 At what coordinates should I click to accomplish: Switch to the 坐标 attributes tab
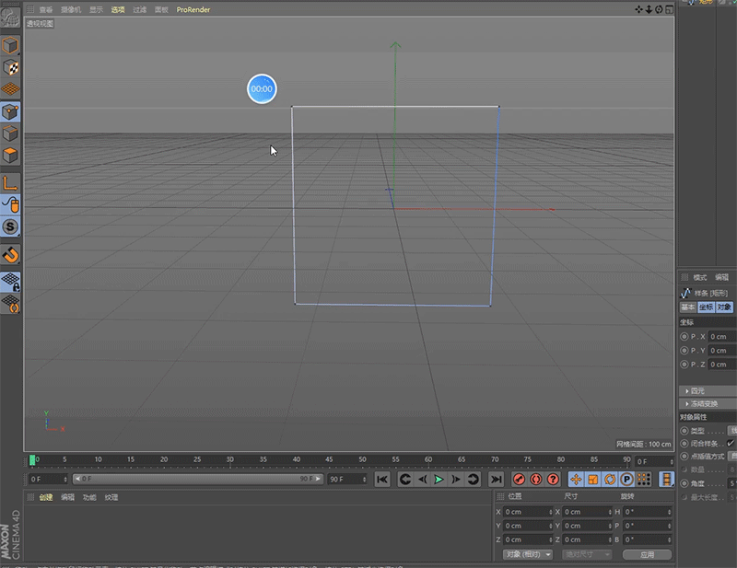pos(706,307)
